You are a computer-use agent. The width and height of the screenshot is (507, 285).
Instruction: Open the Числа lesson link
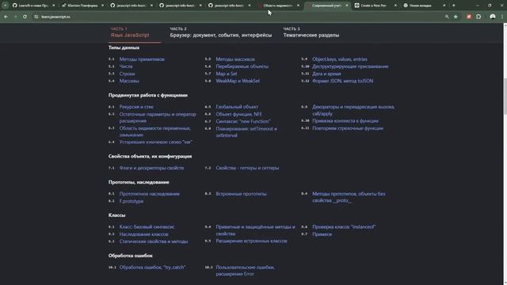click(126, 66)
